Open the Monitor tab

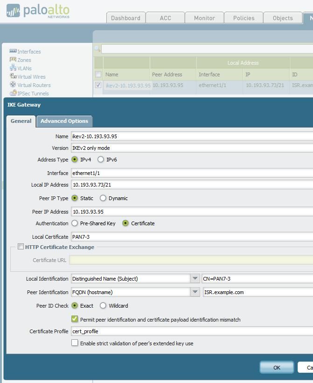(x=204, y=18)
